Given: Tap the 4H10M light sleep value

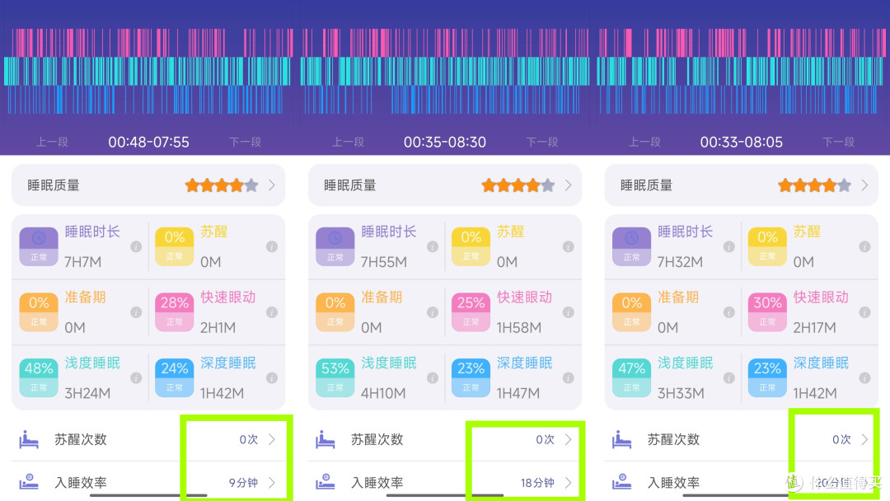Looking at the screenshot, I should pos(383,393).
